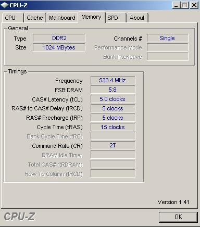The width and height of the screenshot is (200, 227).
Task: Click the empty DRAM Idle Timer field
Action: click(113, 155)
